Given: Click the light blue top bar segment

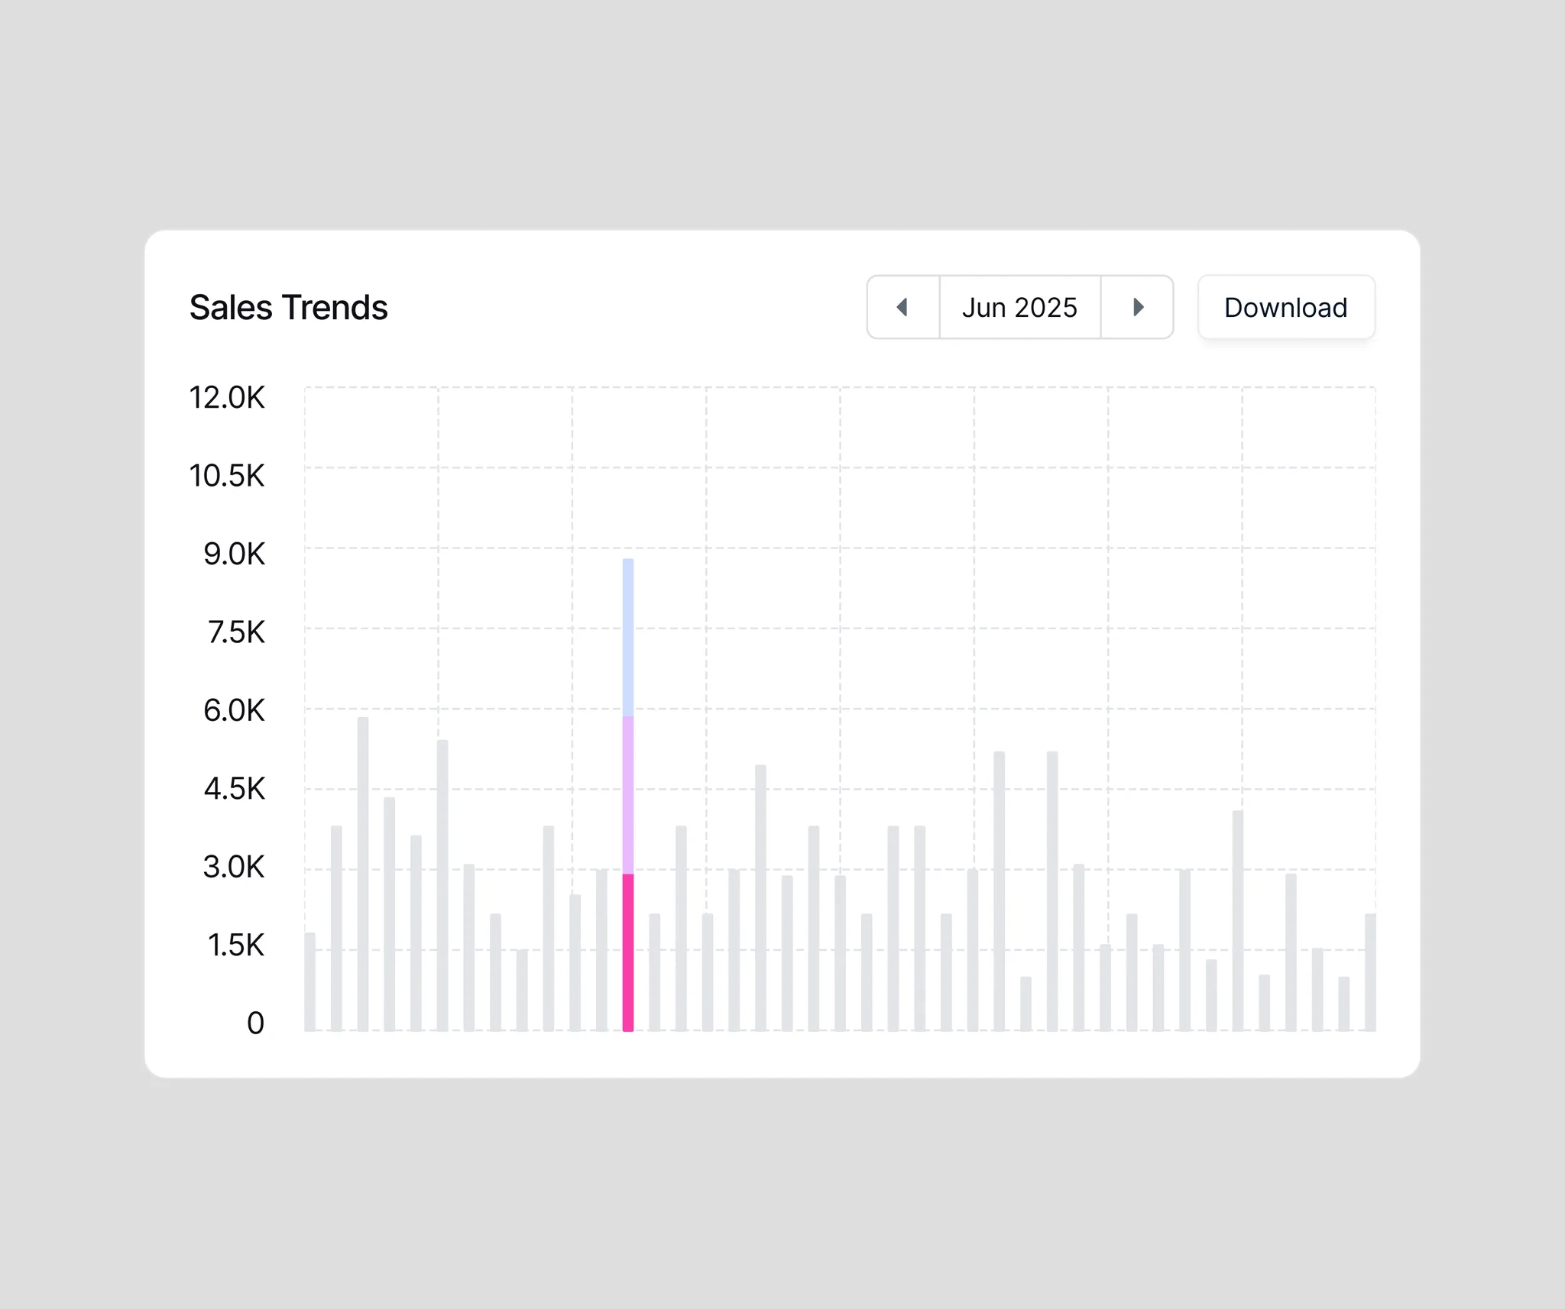Looking at the screenshot, I should point(628,638).
